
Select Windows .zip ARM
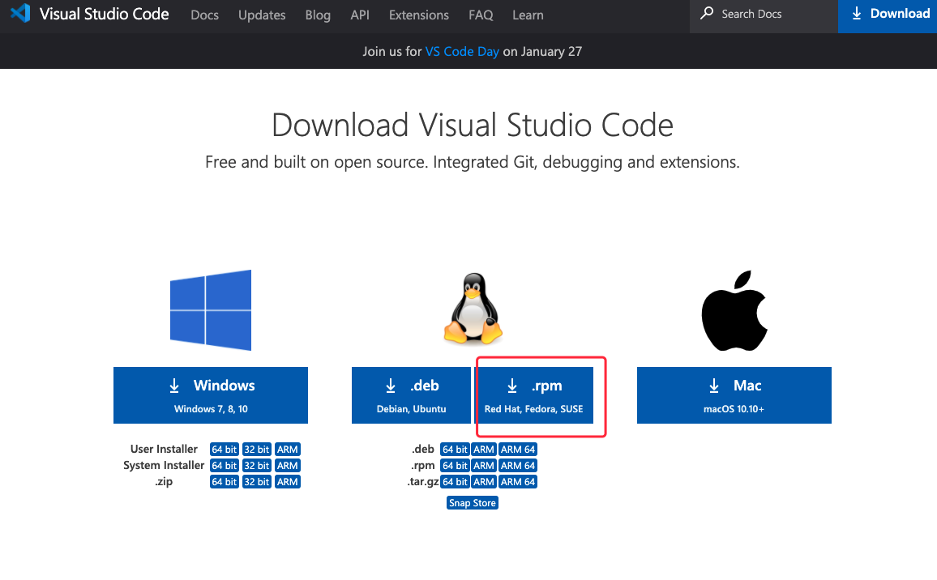[x=288, y=481]
